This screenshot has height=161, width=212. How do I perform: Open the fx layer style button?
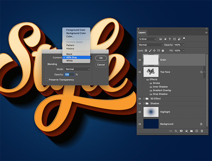point(176,131)
